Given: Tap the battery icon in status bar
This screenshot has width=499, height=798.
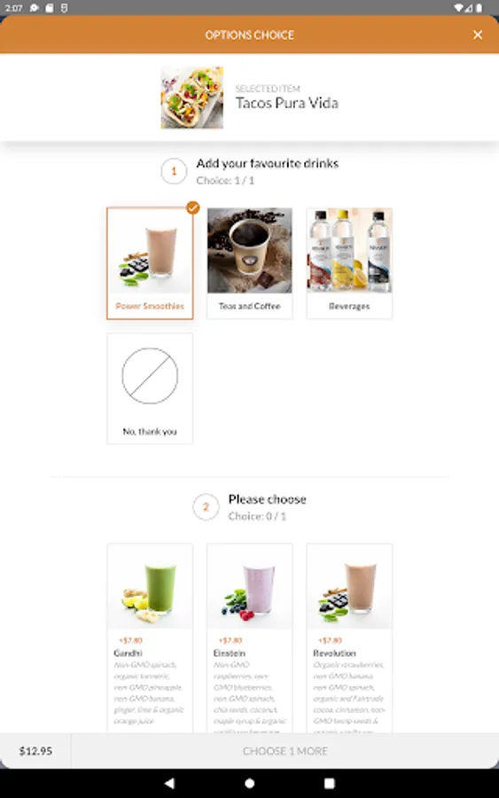Looking at the screenshot, I should [x=479, y=8].
